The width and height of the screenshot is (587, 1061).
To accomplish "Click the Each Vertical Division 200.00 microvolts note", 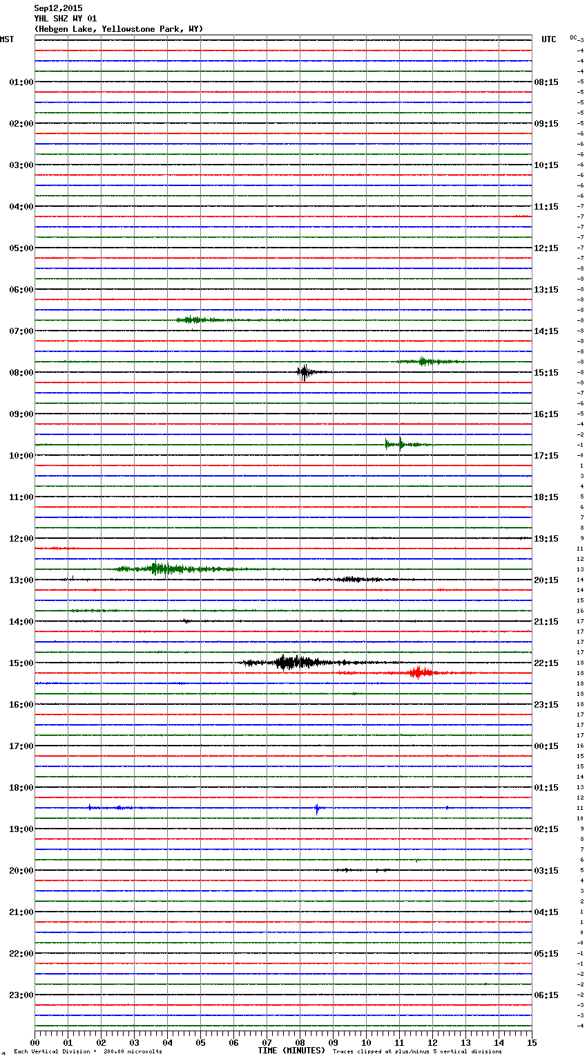I will point(88,1052).
